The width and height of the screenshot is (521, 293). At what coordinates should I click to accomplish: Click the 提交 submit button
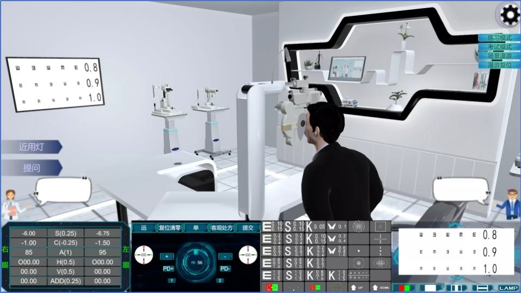[x=248, y=228]
